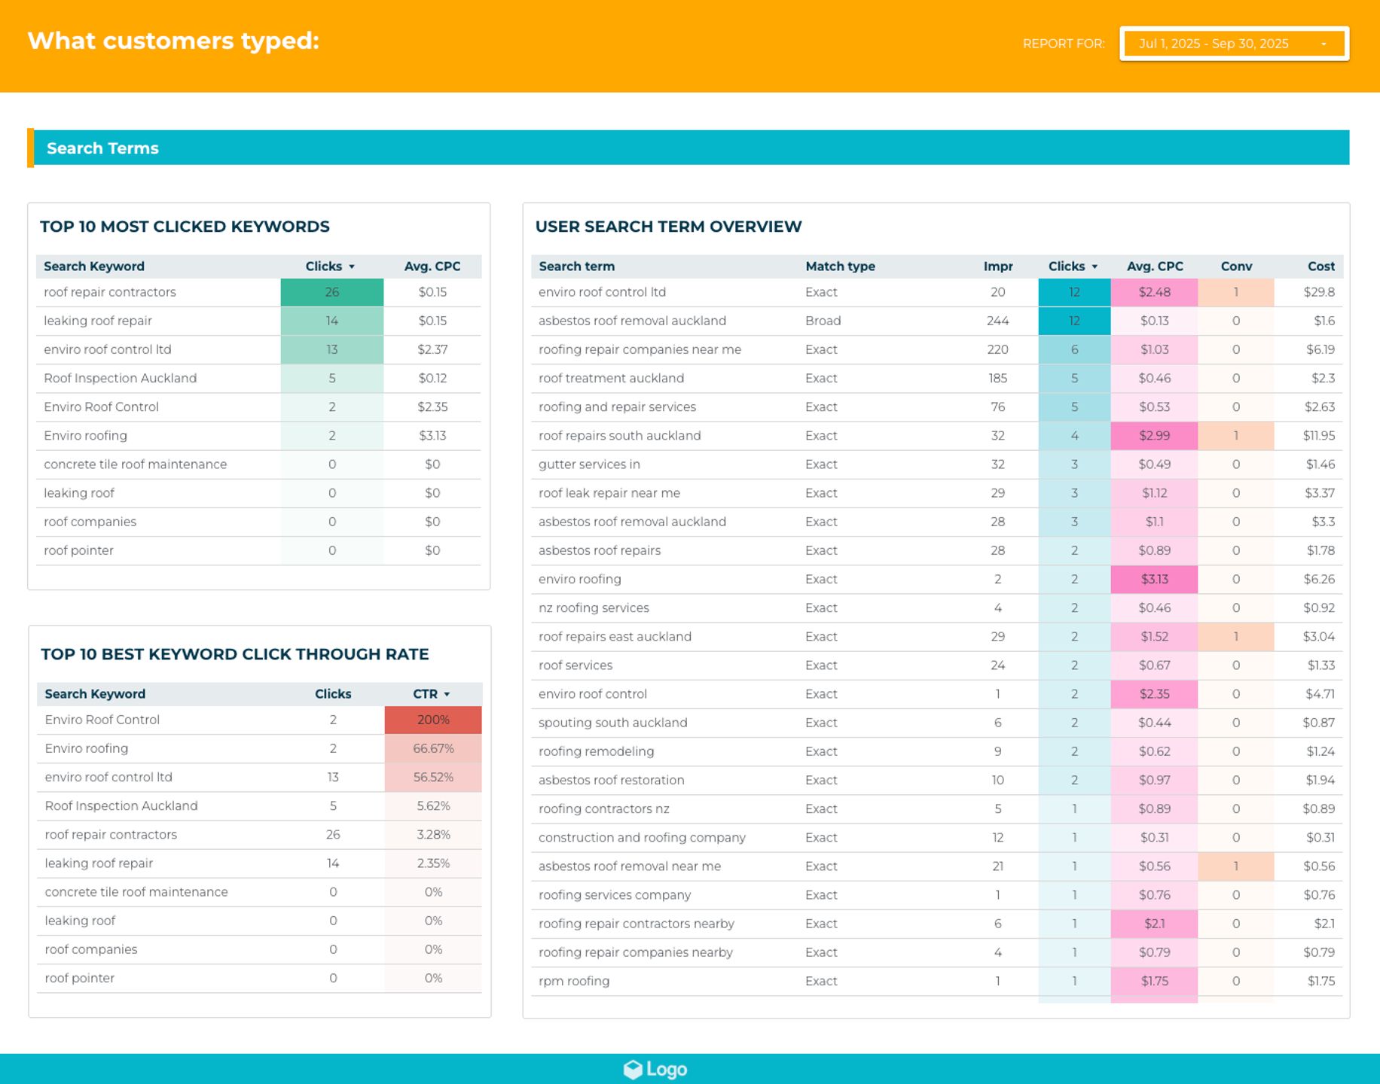The width and height of the screenshot is (1380, 1084).
Task: Click Avg. CPC header in Search Term Overview
Action: pos(1155,266)
